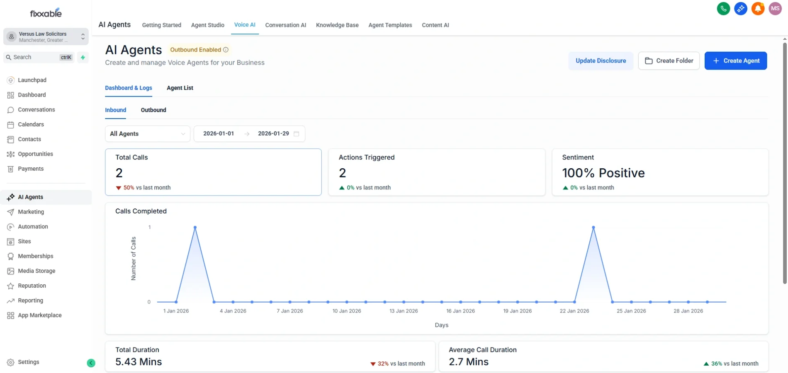788x373 pixels.
Task: Switch to the Outbound tab
Action: tap(153, 110)
